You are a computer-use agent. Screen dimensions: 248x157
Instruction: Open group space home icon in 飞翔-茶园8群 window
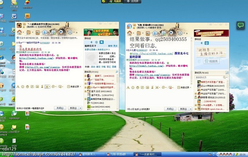129,33
